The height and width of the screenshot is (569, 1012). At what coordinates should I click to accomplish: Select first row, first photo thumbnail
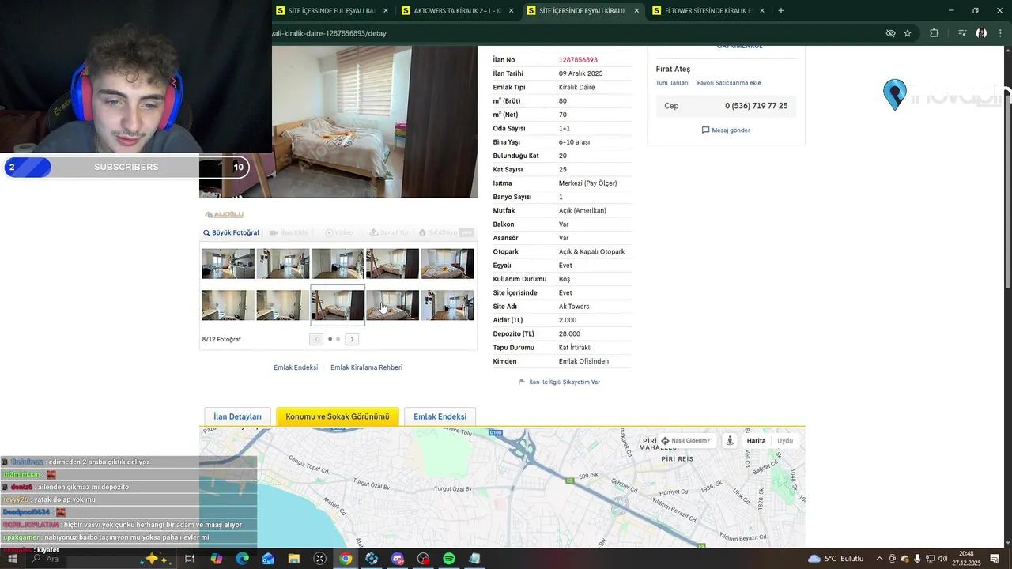coord(228,264)
